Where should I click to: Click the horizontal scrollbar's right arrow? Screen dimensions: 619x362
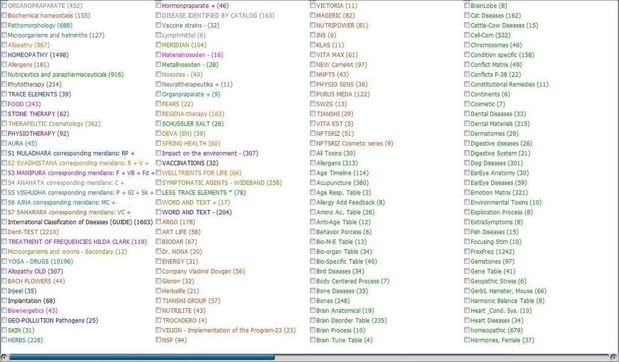tap(613, 356)
